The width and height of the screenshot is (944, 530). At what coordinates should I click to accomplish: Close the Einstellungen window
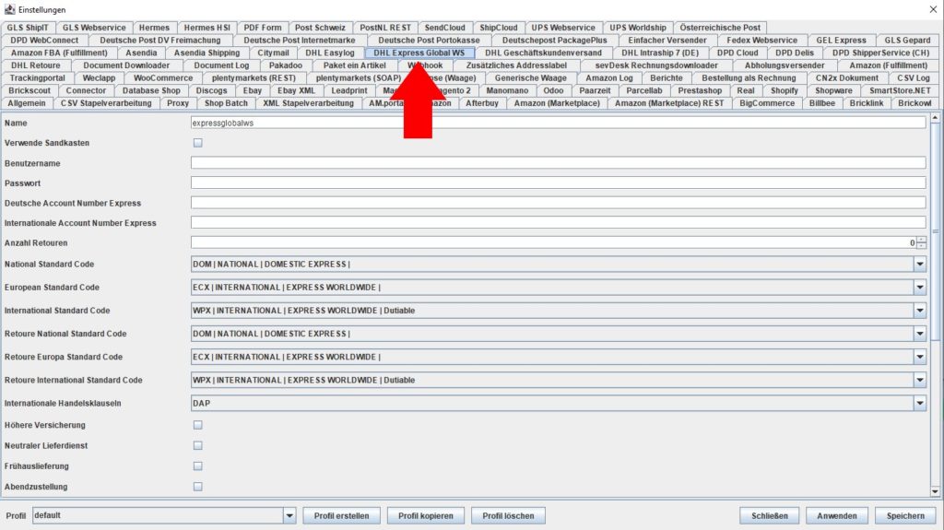933,9
